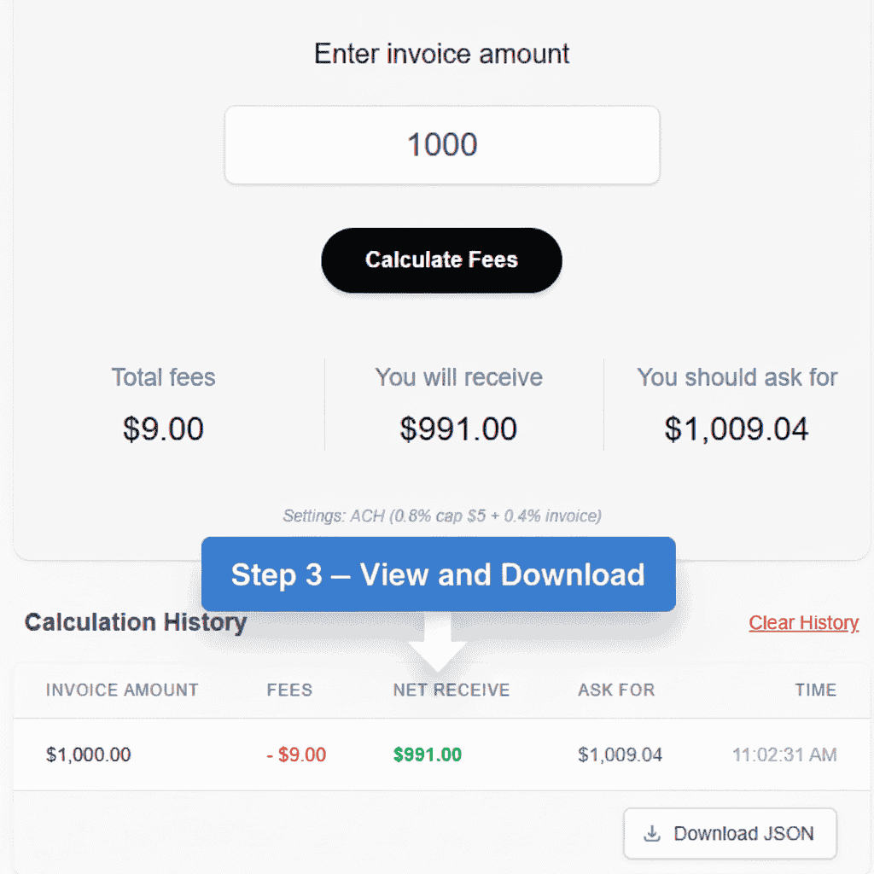Click the Time column header
Image resolution: width=874 pixels, height=874 pixels.
tap(815, 690)
